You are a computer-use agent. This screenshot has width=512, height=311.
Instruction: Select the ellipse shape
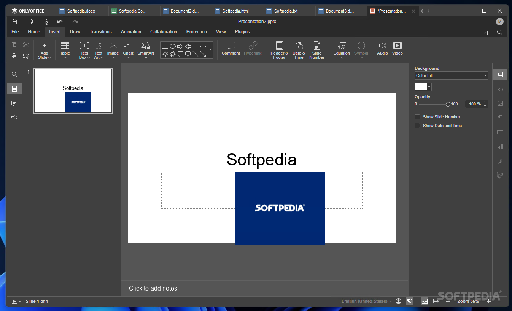173,46
